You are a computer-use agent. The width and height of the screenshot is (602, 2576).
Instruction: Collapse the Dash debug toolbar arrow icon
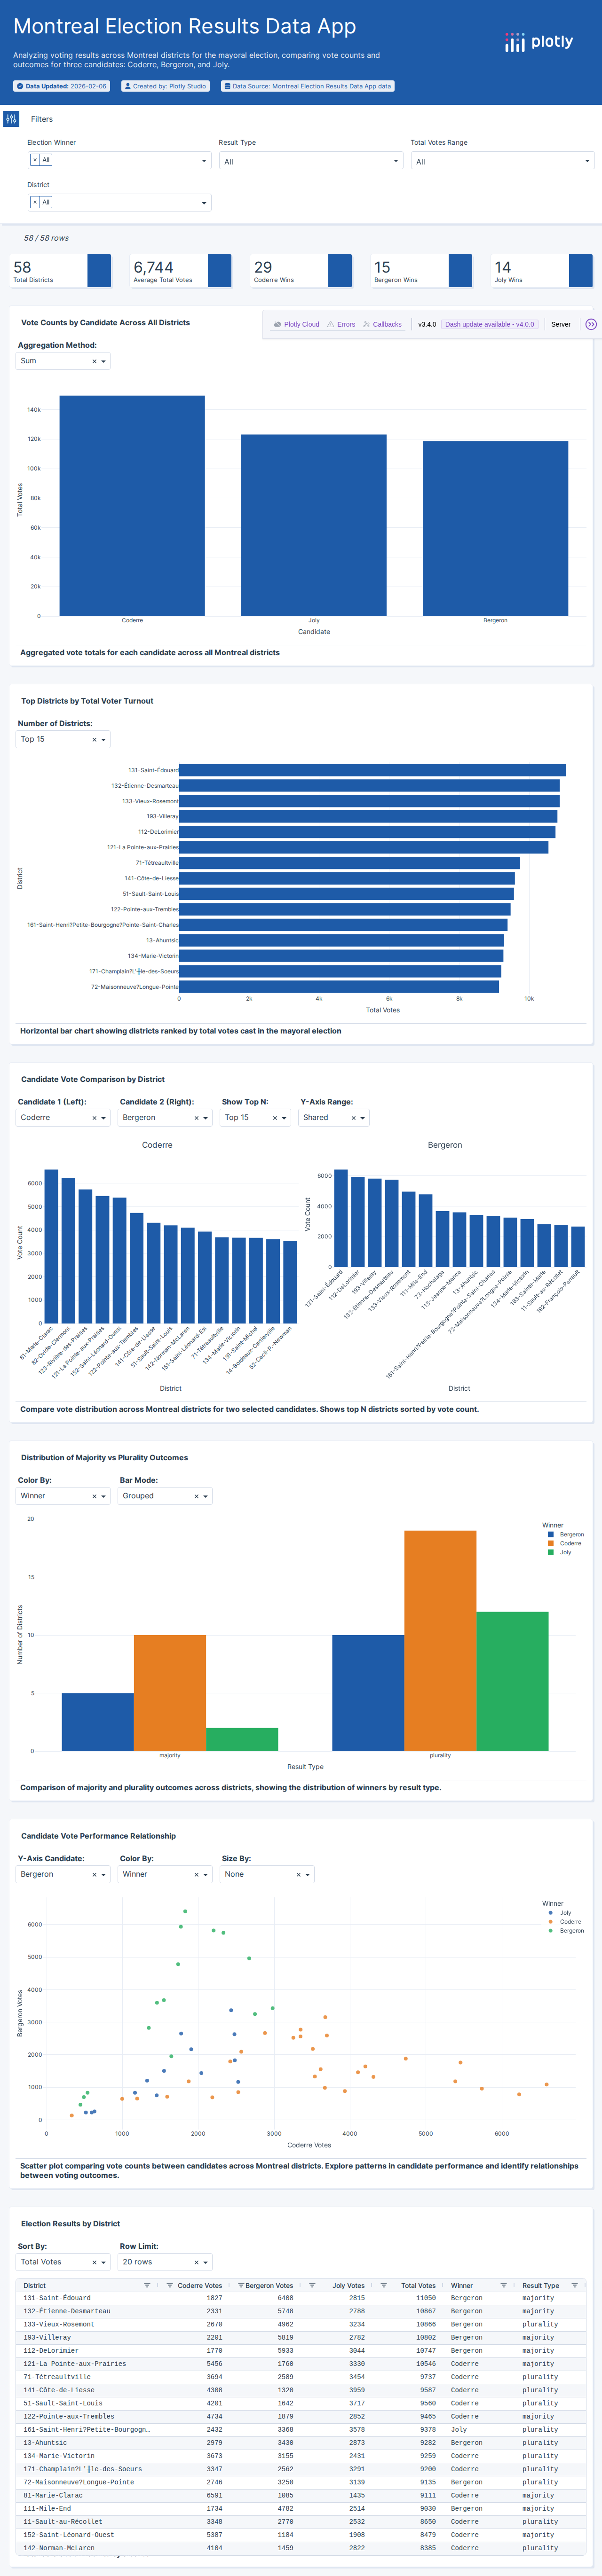tap(590, 324)
